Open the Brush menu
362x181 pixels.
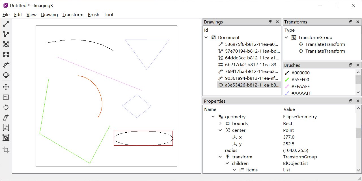point(94,15)
